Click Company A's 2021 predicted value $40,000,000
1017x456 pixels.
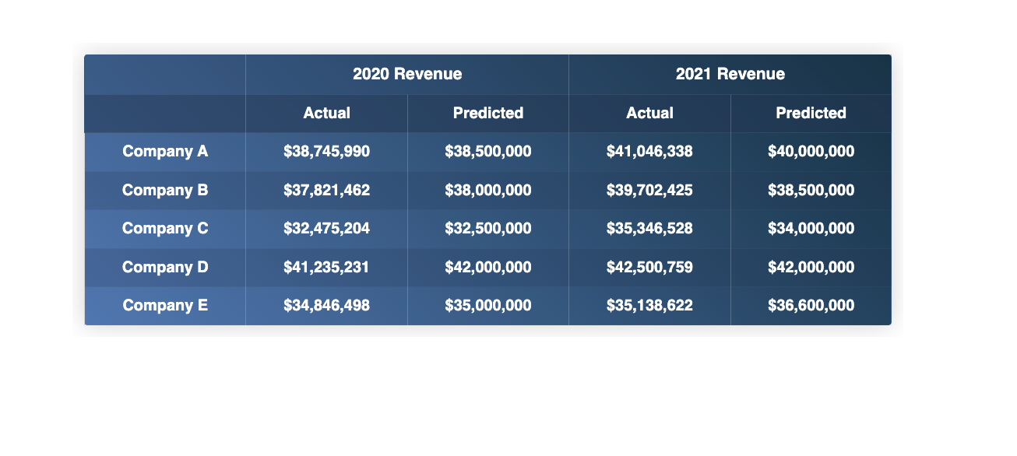click(x=811, y=152)
